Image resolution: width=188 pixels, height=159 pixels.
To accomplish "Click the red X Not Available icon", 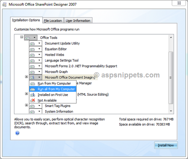I will 33,100.
